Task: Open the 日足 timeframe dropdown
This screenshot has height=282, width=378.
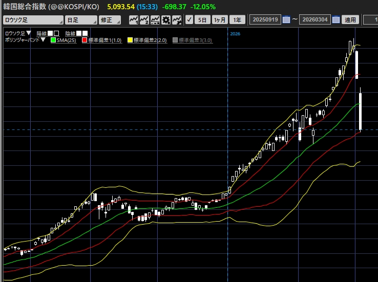Action: (81, 20)
